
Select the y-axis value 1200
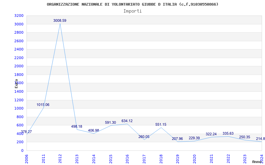click(x=19, y=100)
